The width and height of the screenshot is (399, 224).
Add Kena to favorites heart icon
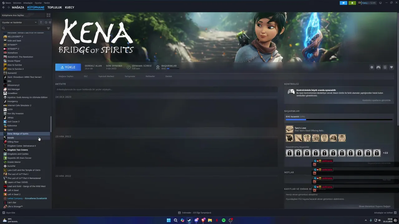392,67
